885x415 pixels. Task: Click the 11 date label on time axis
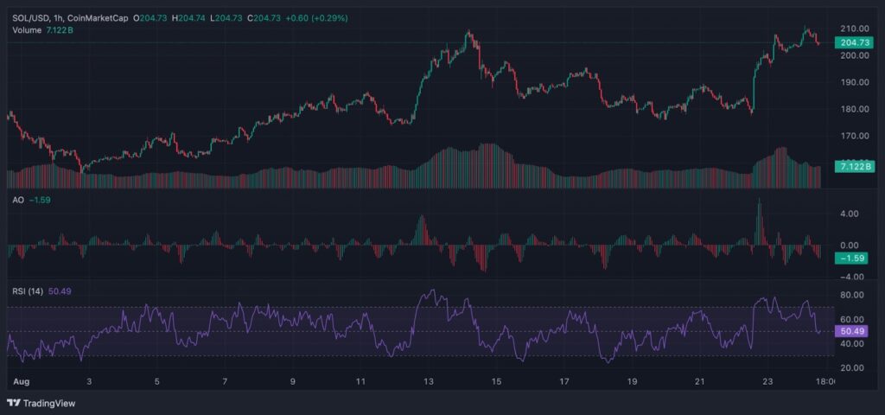coord(360,381)
